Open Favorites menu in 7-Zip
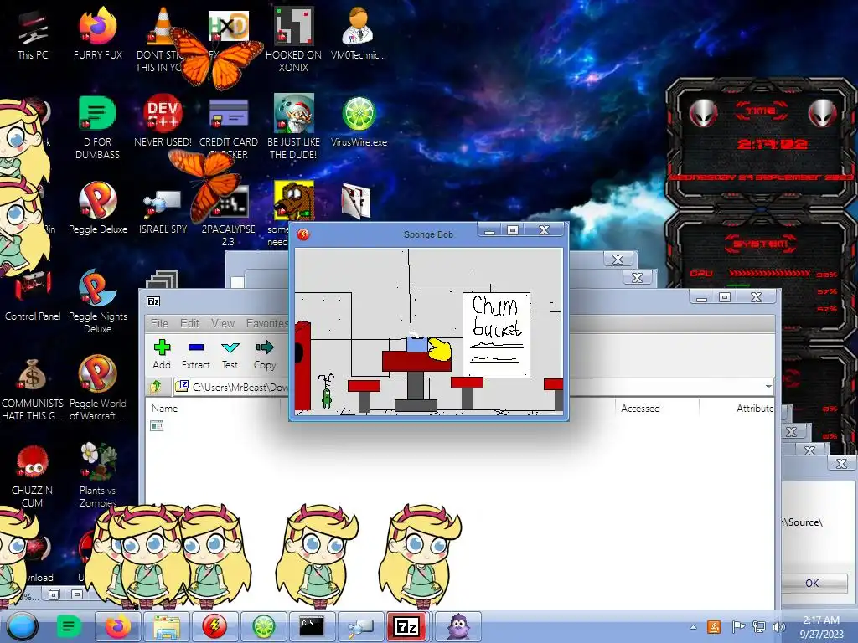The height and width of the screenshot is (643, 858). (x=266, y=323)
